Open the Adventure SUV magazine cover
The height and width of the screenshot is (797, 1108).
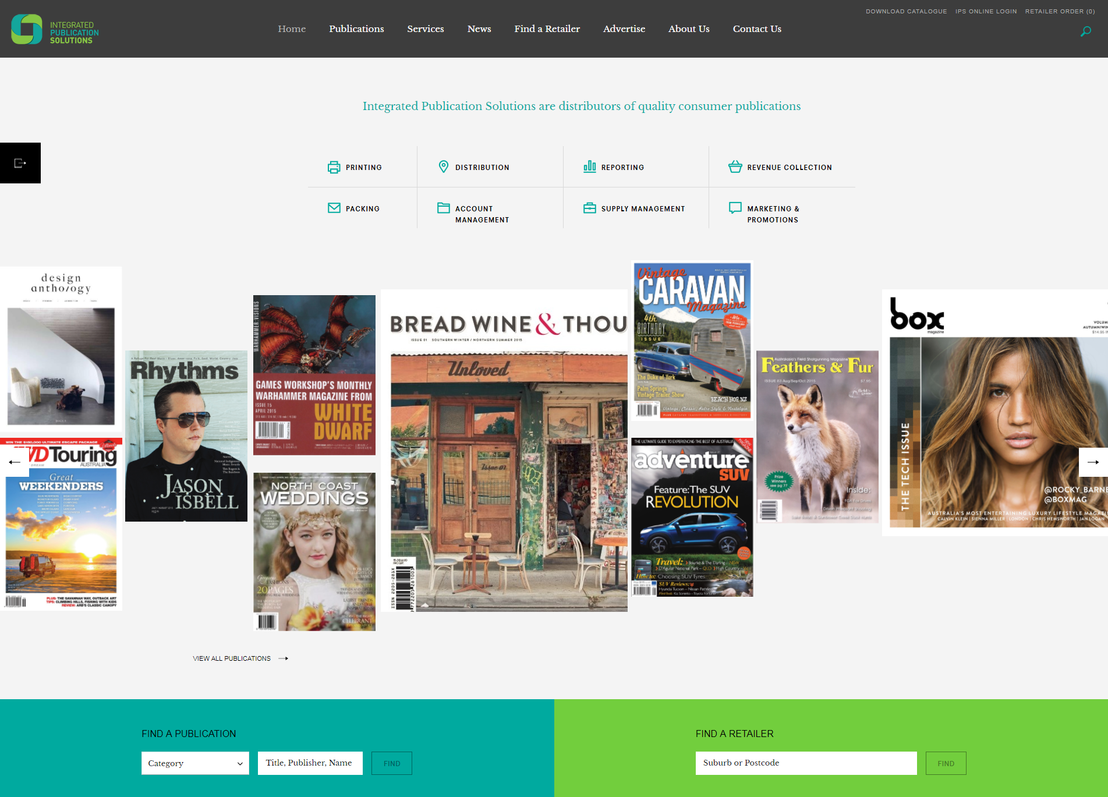pos(692,518)
